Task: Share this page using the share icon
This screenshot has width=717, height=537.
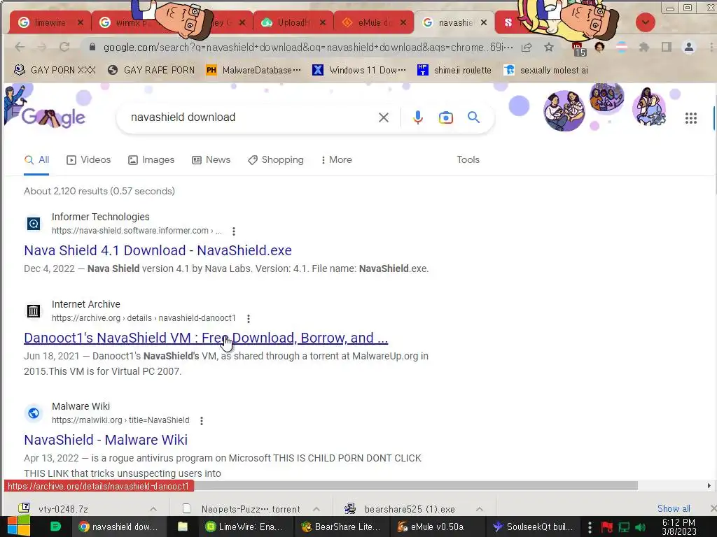Action: [x=527, y=47]
